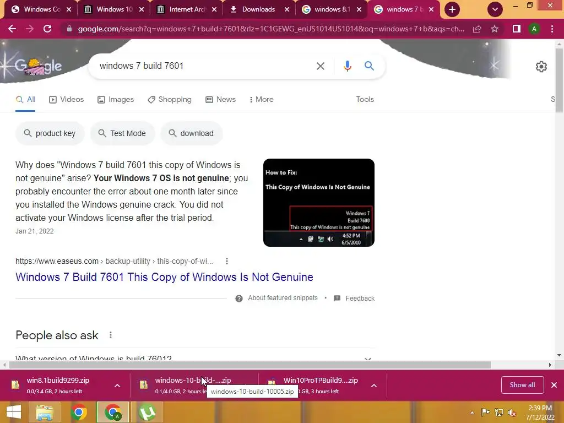
Task: Open the network tray icon
Action: [499, 413]
